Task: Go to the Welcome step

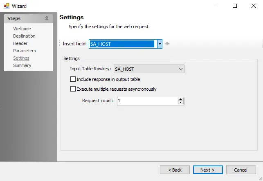Action: click(x=22, y=29)
